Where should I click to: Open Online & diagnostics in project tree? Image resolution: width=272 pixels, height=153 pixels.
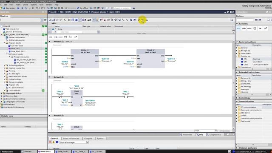point(17,40)
